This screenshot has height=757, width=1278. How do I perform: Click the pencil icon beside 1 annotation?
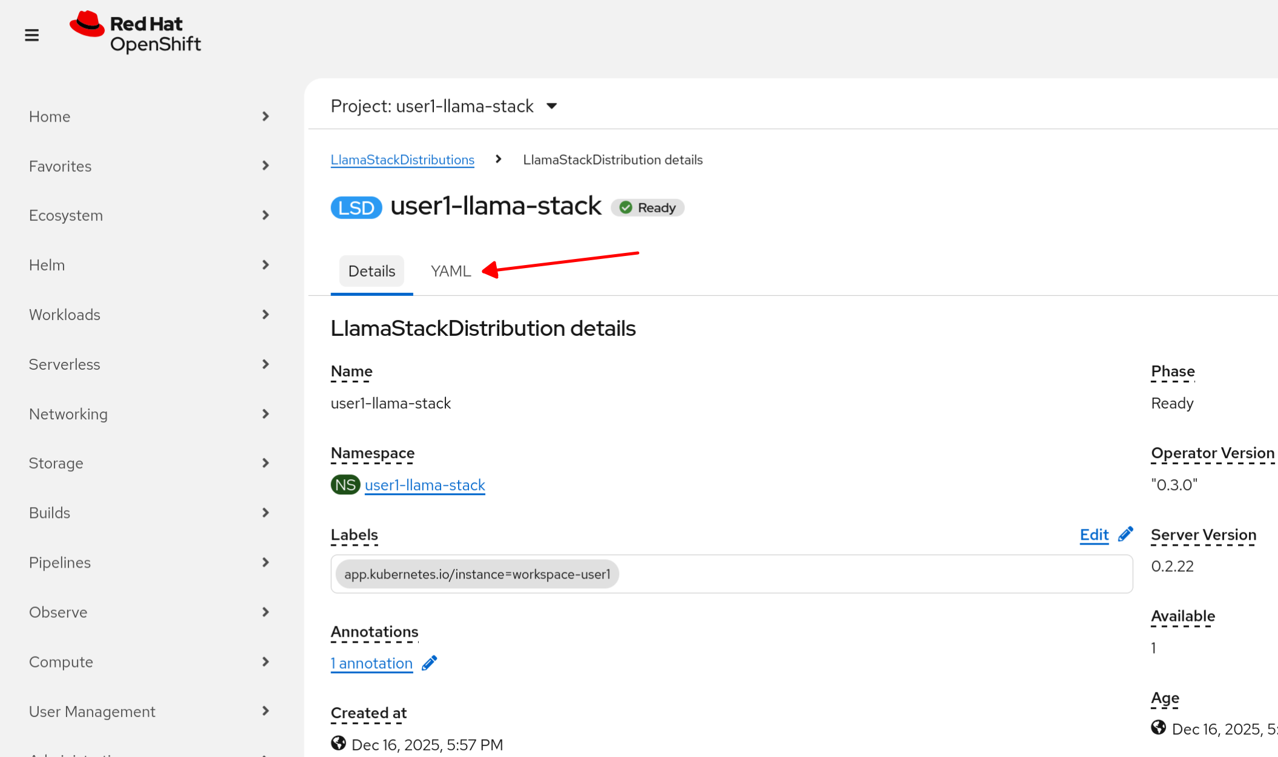point(430,663)
